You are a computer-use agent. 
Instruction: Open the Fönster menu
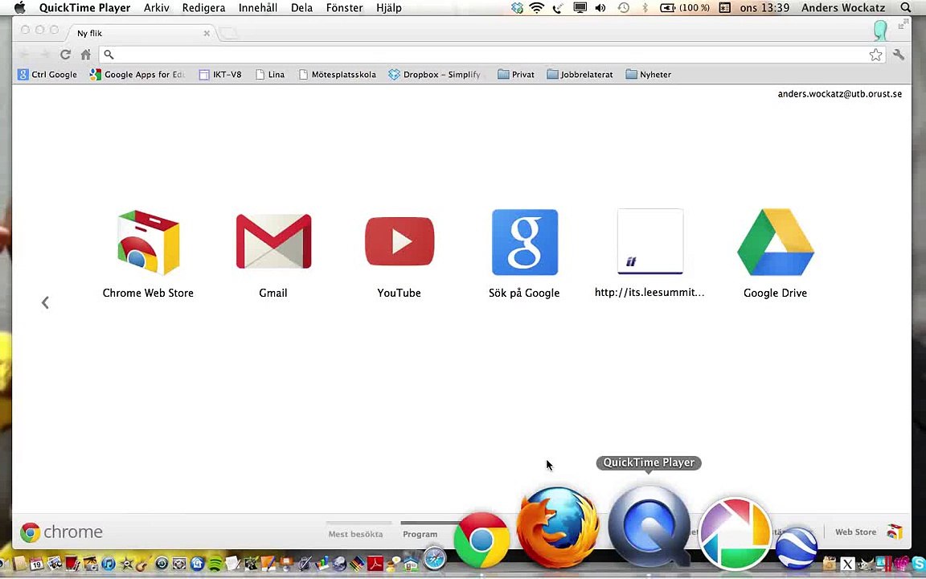pos(344,8)
